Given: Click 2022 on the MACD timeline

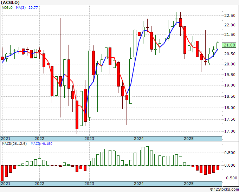Looking at the screenshot, I should [x=39, y=184].
